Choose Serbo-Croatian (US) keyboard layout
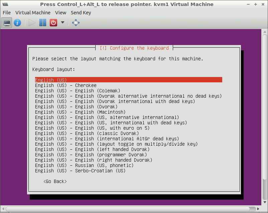This screenshot has width=268, height=213. pos(80,171)
